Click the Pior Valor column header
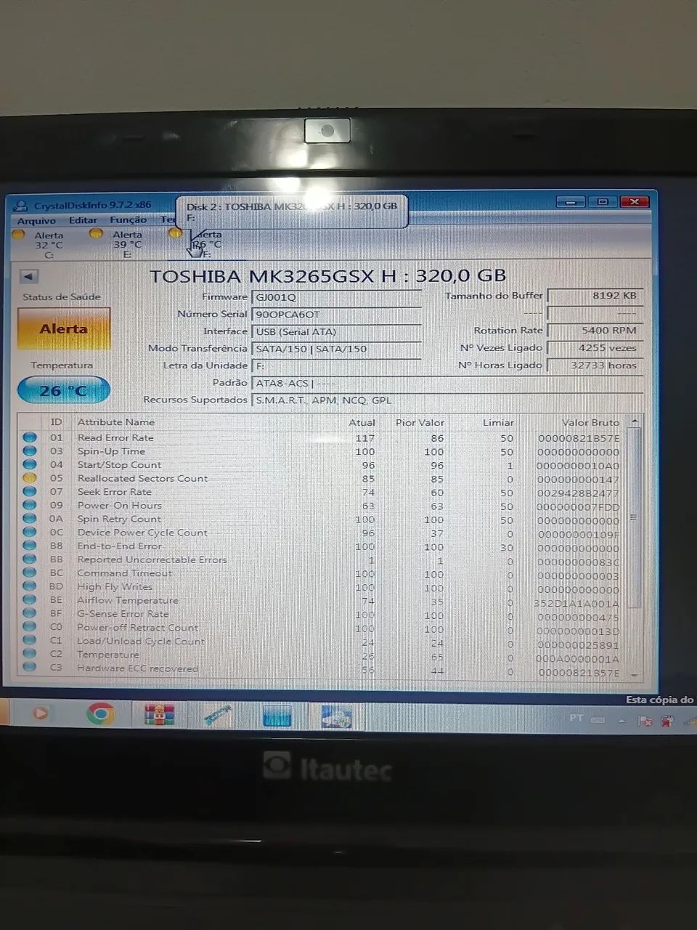This screenshot has width=697, height=930. click(420, 423)
